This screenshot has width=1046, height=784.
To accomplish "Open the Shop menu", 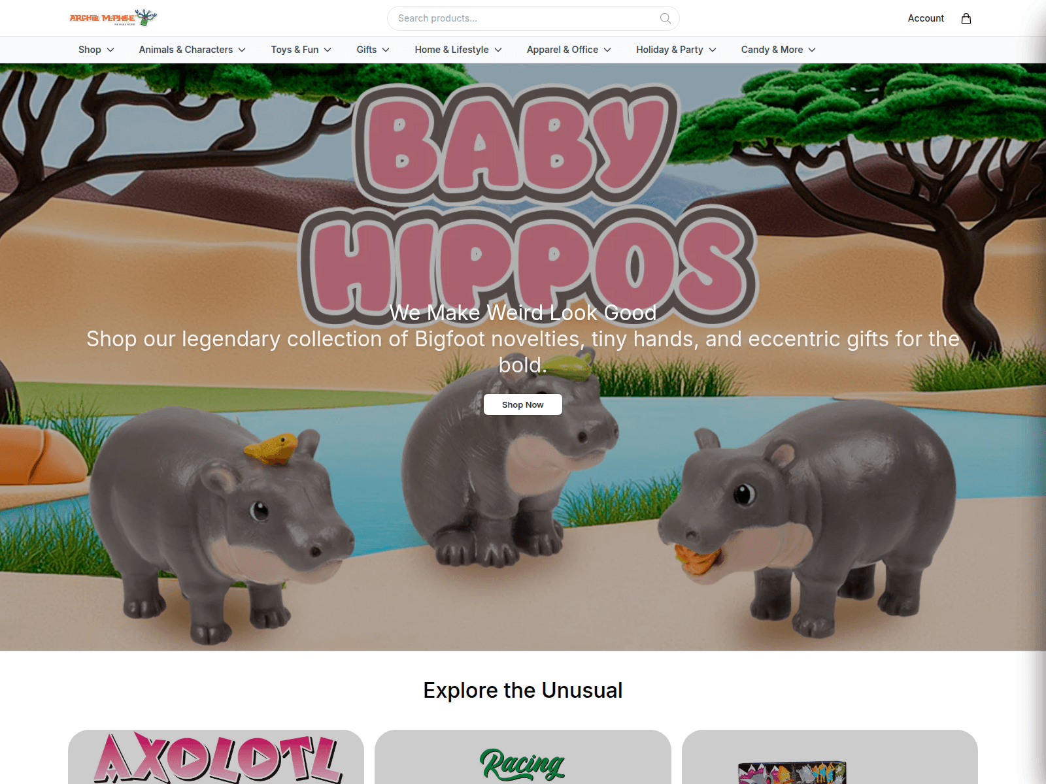I will coord(96,50).
